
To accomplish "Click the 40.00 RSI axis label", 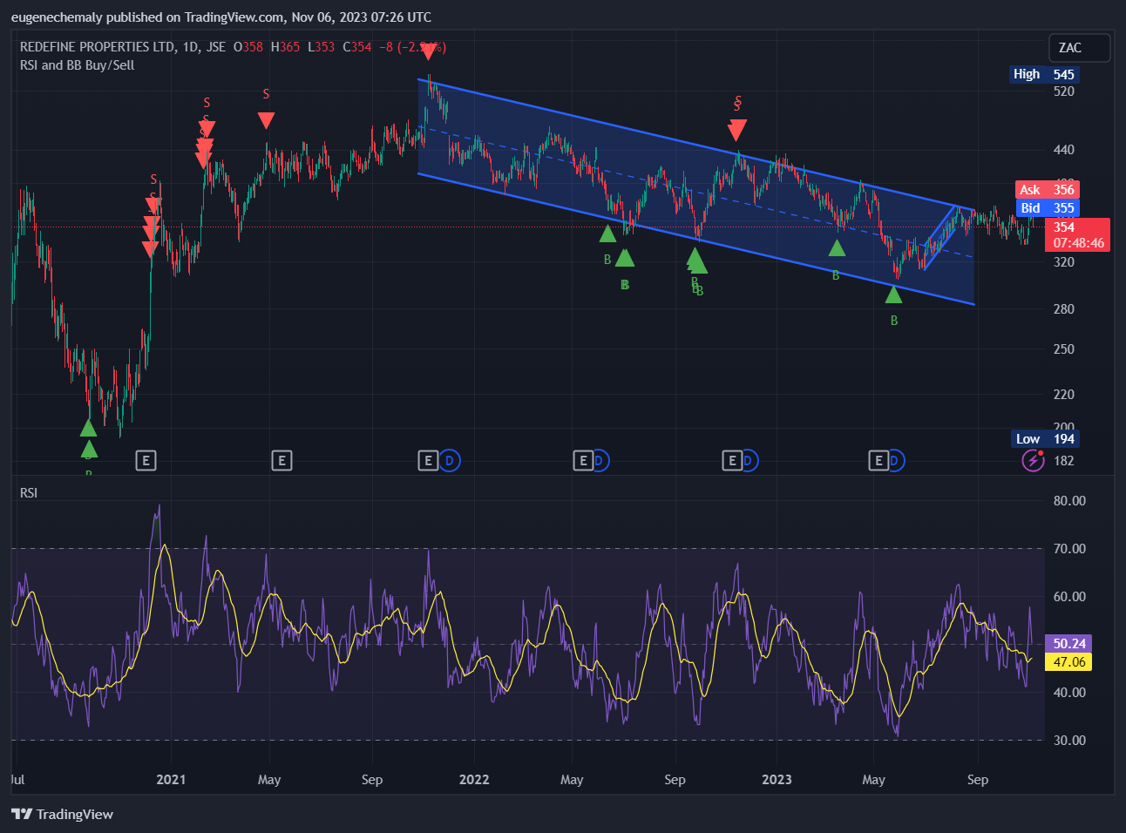I will tap(1069, 693).
